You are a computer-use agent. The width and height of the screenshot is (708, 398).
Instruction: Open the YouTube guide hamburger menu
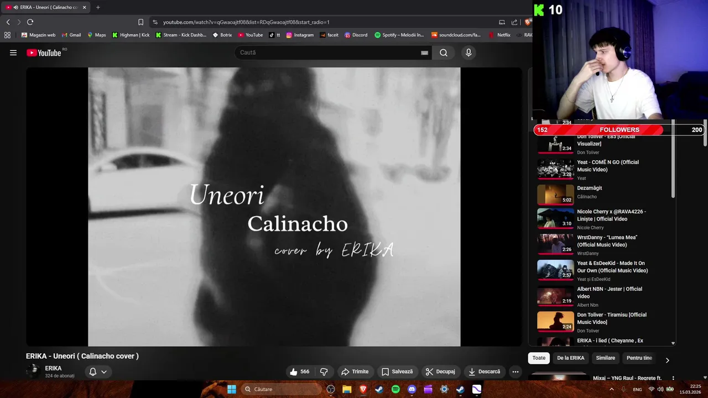pyautogui.click(x=13, y=53)
